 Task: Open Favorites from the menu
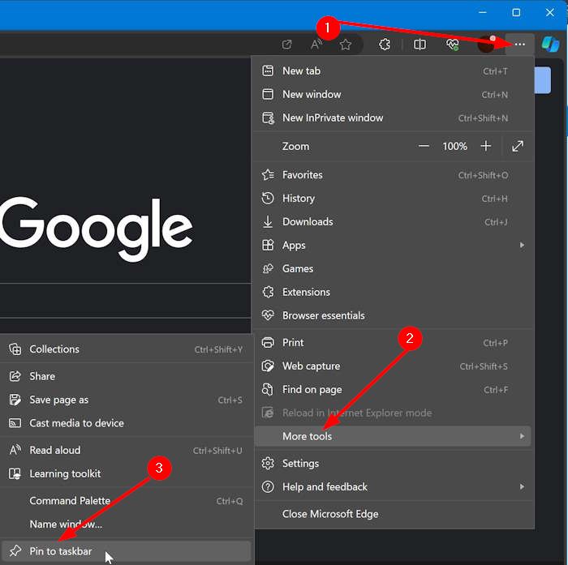click(393, 175)
